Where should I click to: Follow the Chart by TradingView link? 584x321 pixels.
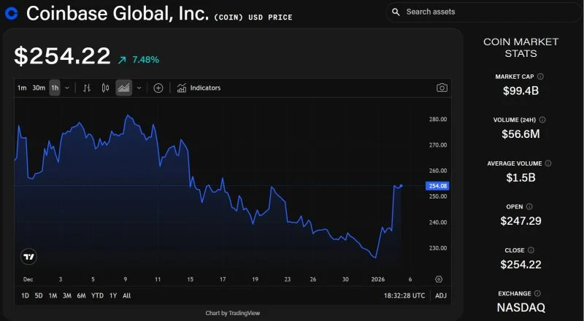(232, 313)
